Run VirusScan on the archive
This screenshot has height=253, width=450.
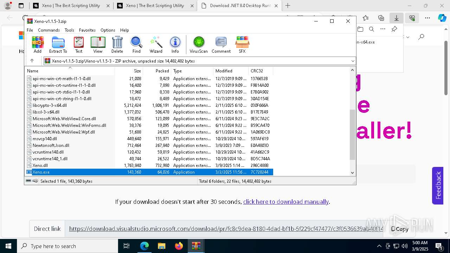click(199, 45)
